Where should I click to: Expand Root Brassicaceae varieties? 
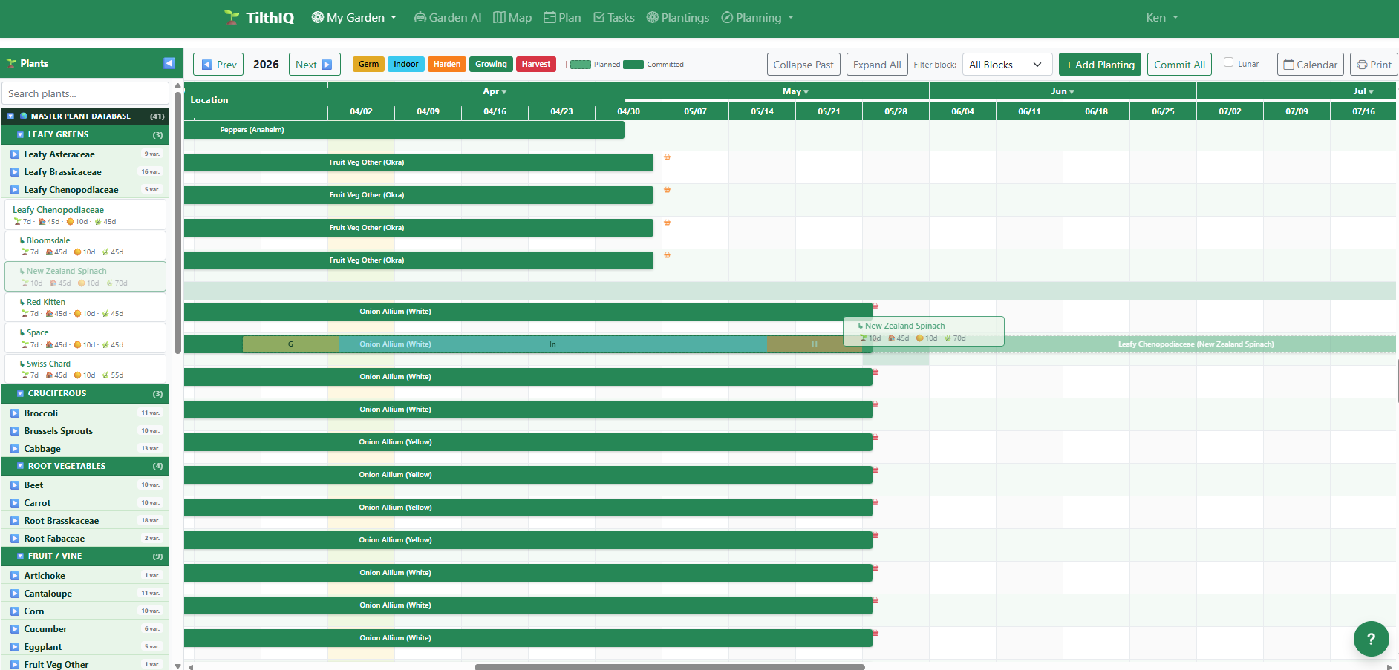pos(15,521)
